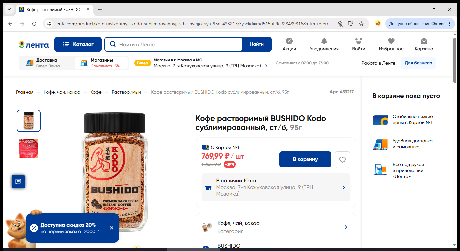Open the Работа в Ленте link
The image size is (460, 251).
[x=378, y=63]
